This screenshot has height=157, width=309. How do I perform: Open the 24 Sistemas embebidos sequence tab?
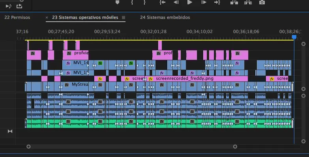point(165,17)
